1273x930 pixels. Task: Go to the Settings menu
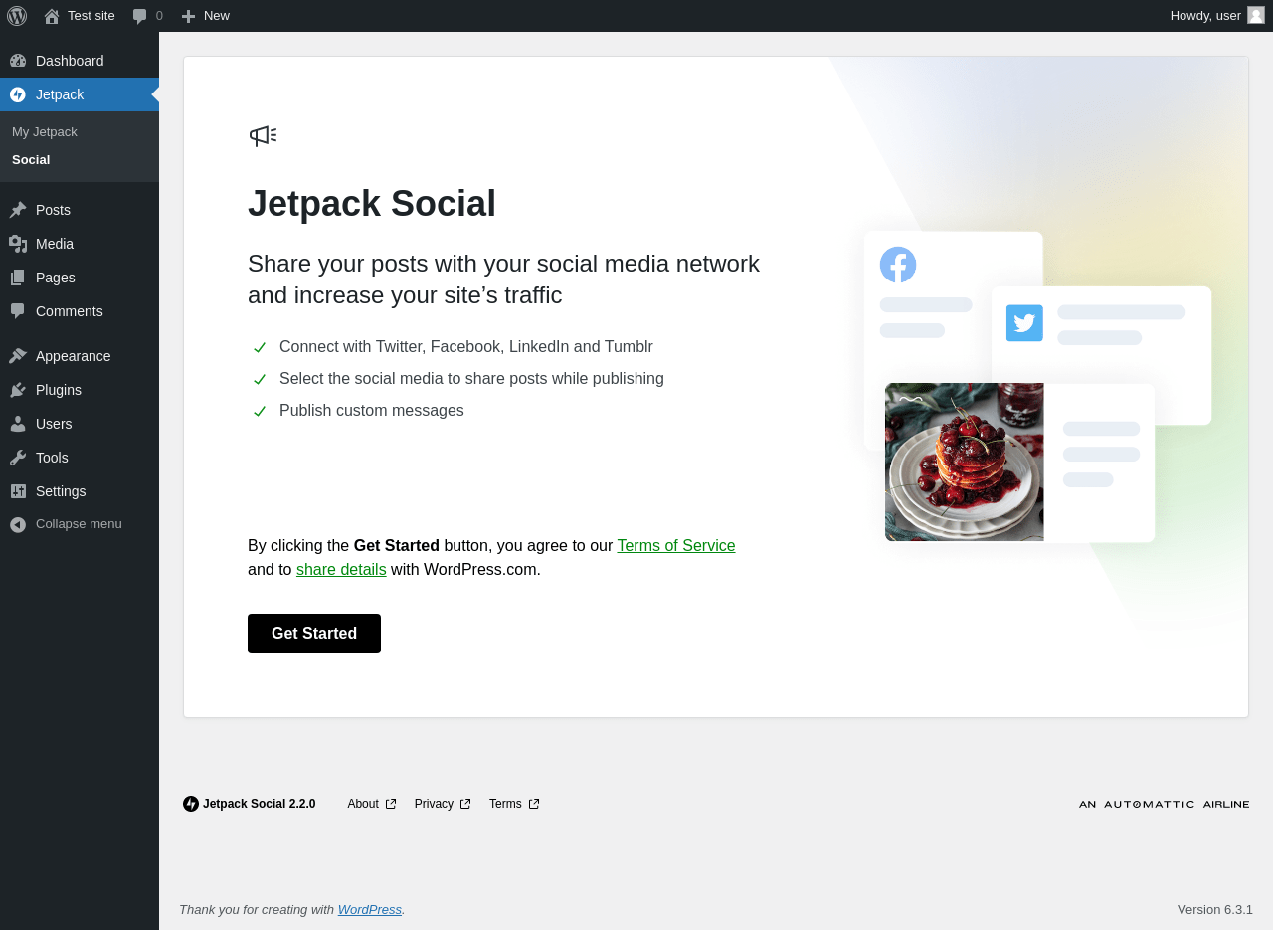(x=61, y=491)
